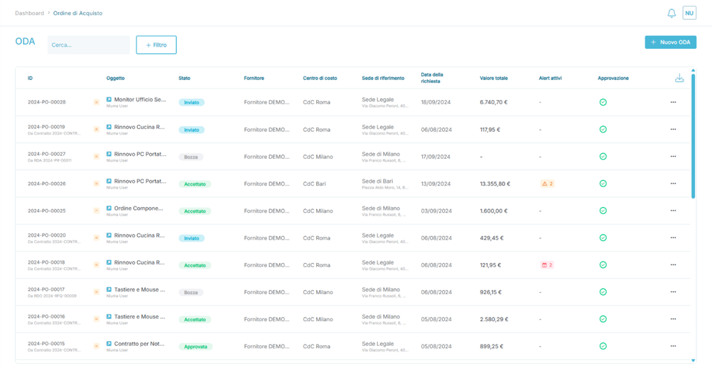This screenshot has height=370, width=712.
Task: Click the Cerca search field
Action: pyautogui.click(x=89, y=45)
